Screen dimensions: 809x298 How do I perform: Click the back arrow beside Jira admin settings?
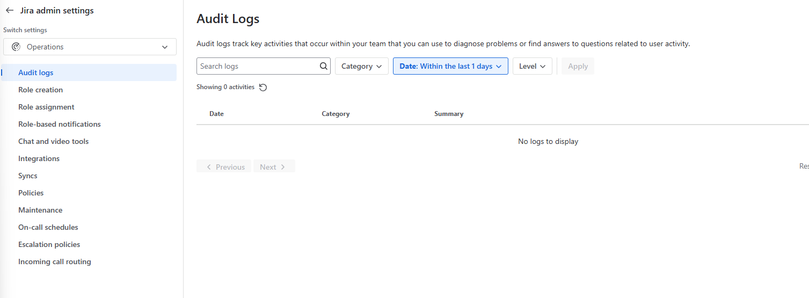click(x=10, y=10)
